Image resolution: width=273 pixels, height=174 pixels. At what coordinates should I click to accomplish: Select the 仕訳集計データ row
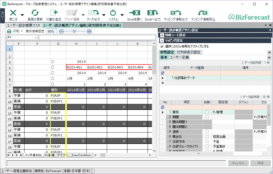pyautogui.click(x=215, y=78)
